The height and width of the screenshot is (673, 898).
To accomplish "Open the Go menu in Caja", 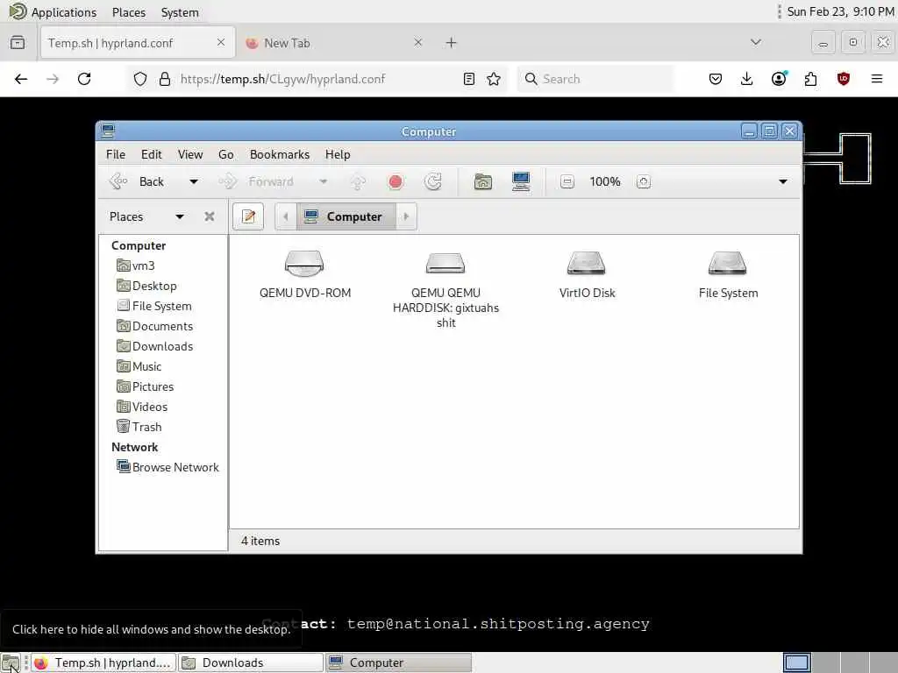I will pyautogui.click(x=225, y=154).
